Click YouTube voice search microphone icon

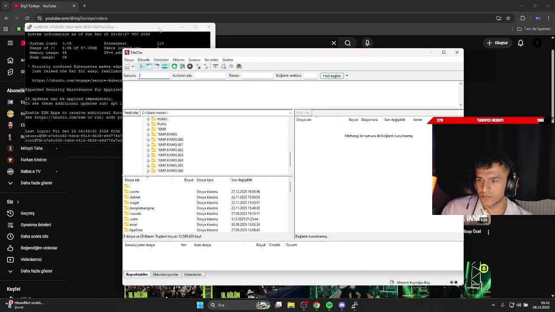367,43
